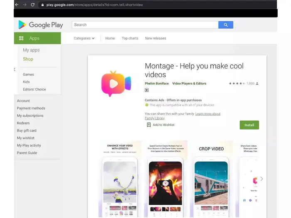Viewport: 291px width, 218px height.
Task: Open the Phelim Boniface developer link
Action: coord(157,83)
